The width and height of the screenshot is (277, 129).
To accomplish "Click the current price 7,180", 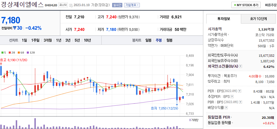I will coord(11,20).
